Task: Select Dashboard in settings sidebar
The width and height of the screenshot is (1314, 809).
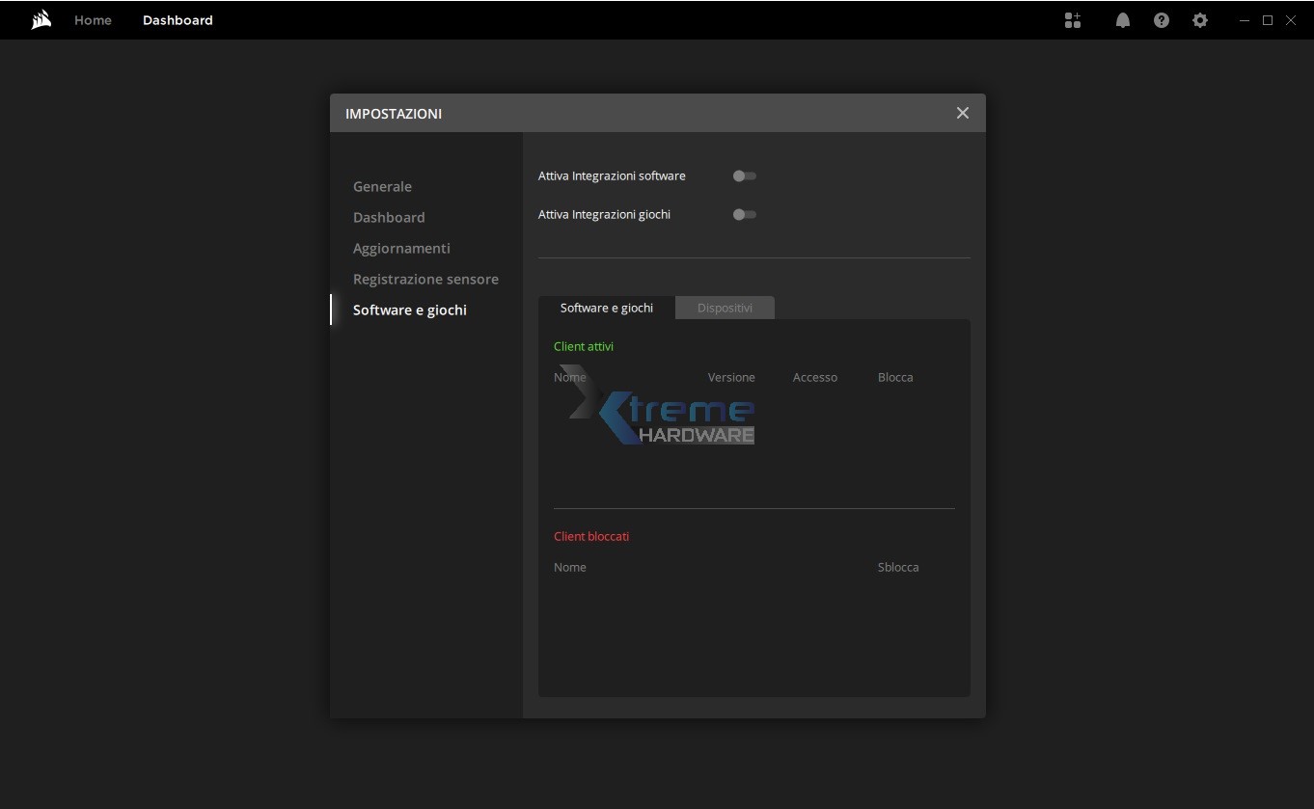Action: point(389,218)
